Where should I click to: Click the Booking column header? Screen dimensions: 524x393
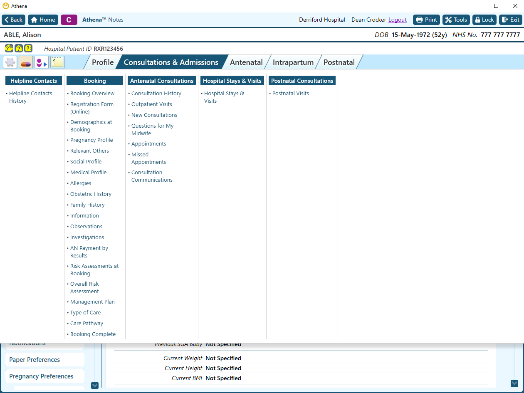coord(95,81)
